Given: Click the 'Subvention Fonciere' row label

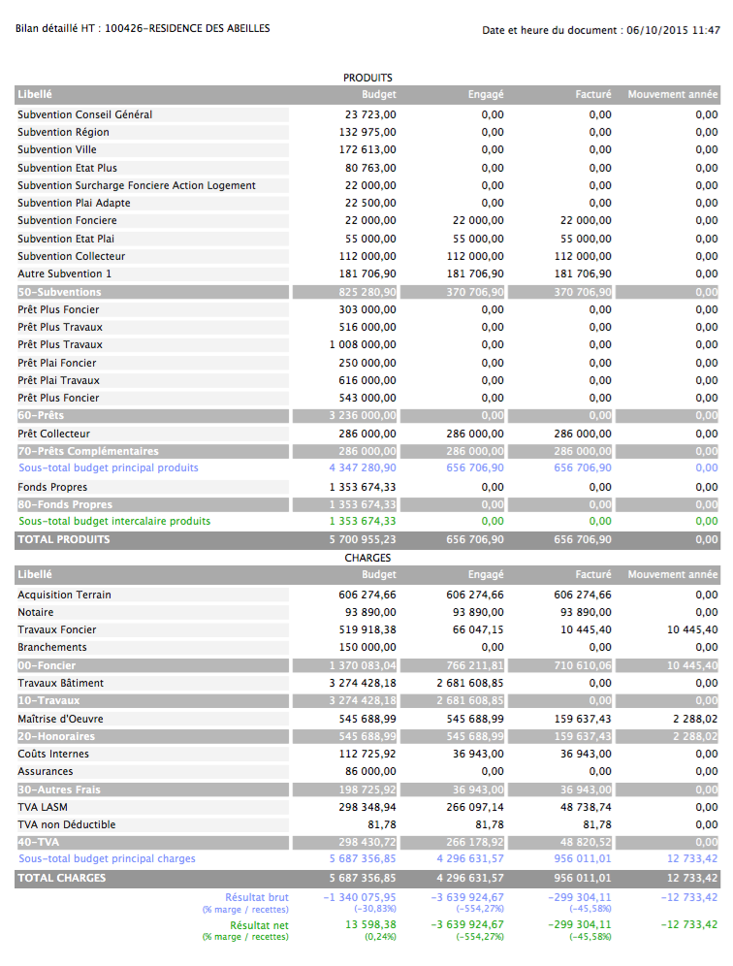Looking at the screenshot, I should coord(67,220).
